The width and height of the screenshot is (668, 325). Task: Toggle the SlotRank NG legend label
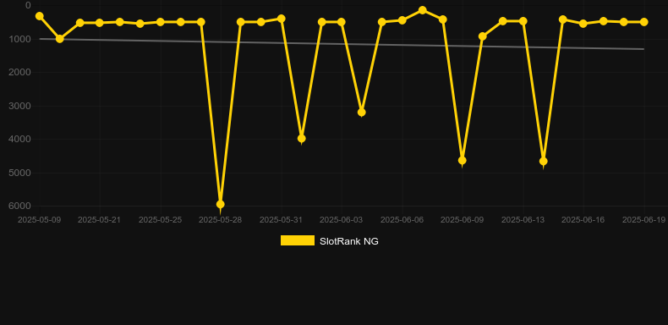[349, 241]
